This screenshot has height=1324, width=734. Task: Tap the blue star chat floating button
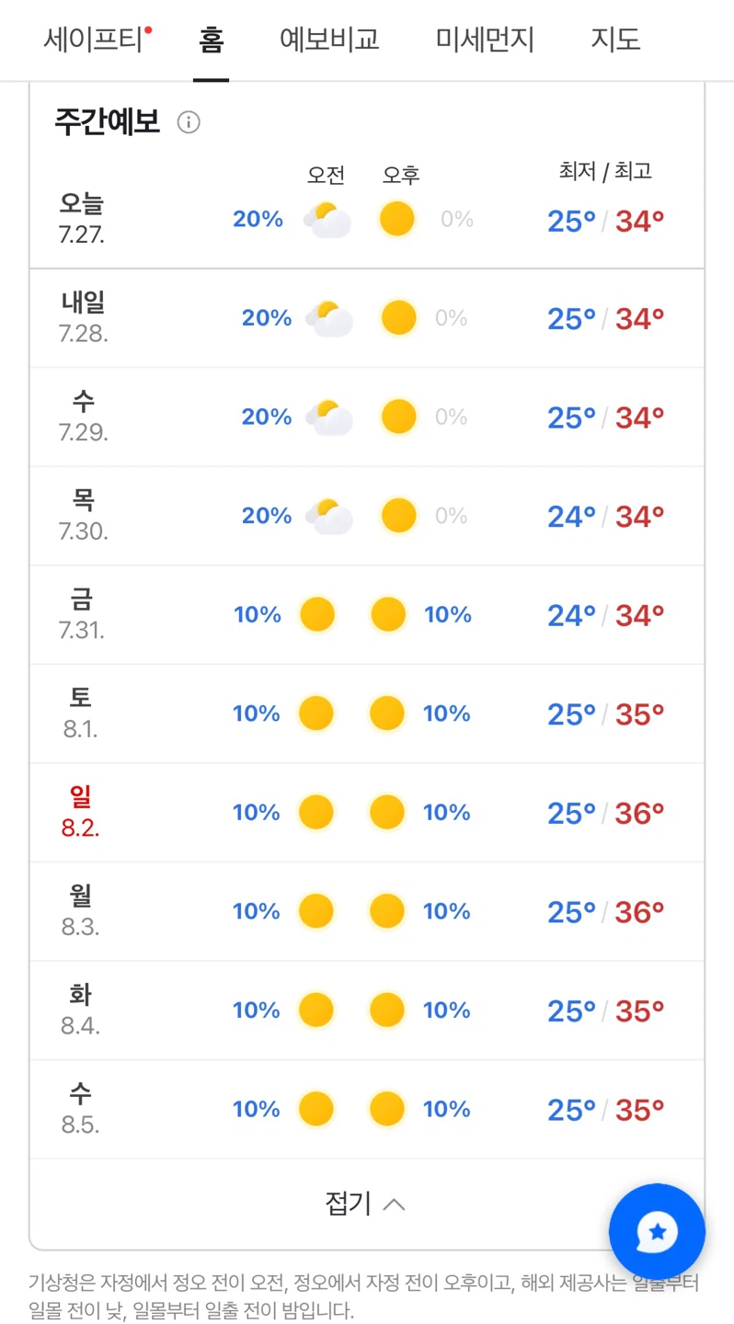coord(657,1231)
